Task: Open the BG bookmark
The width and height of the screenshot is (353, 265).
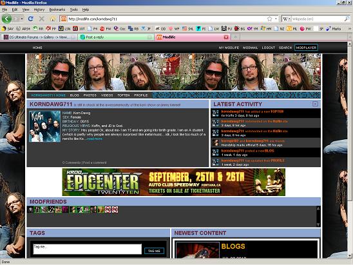Action: pos(240,28)
